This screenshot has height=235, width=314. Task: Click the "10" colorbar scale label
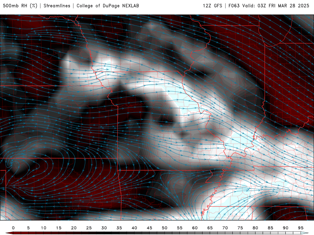pos(44,228)
